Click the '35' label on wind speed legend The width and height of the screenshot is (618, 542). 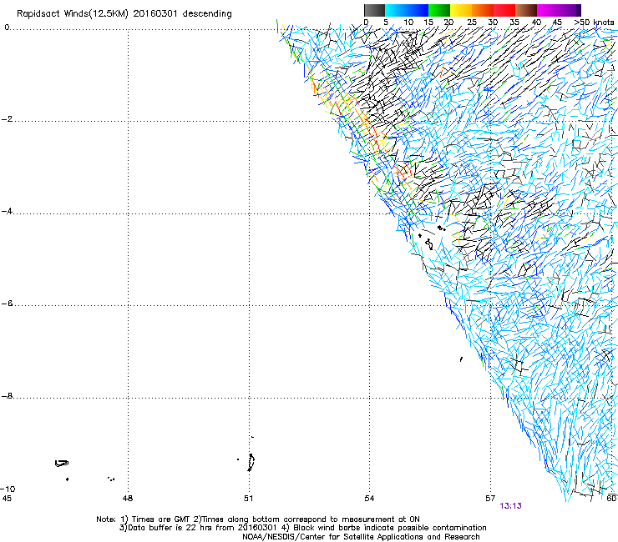tap(514, 23)
